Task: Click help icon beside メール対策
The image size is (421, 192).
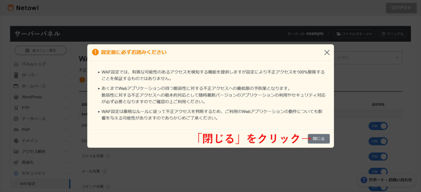Action: point(104,171)
